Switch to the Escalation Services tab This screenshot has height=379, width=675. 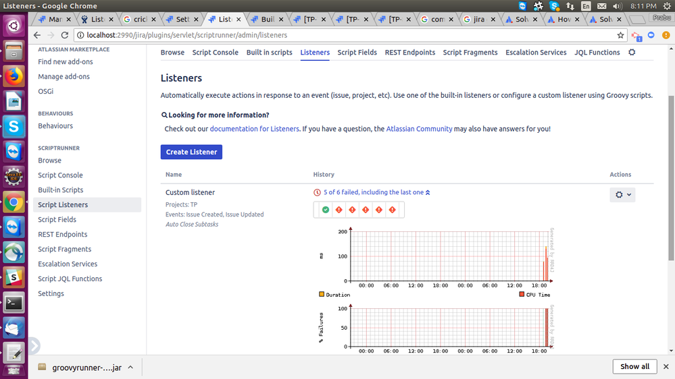click(536, 53)
